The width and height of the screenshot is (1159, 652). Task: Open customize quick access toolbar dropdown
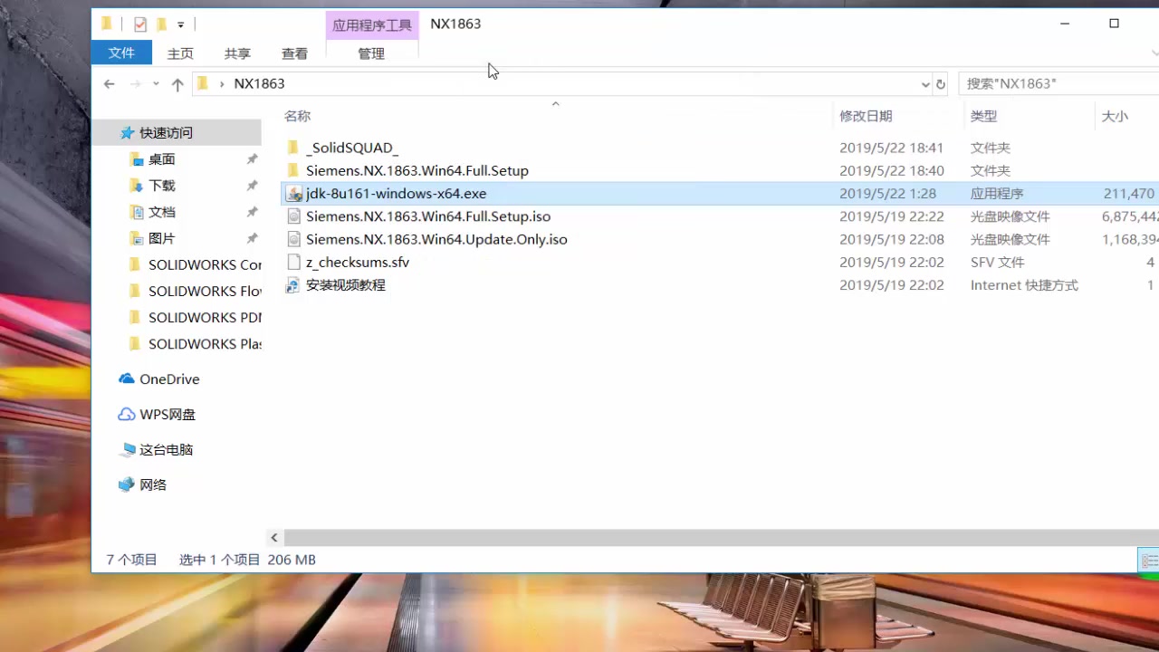coord(180,24)
